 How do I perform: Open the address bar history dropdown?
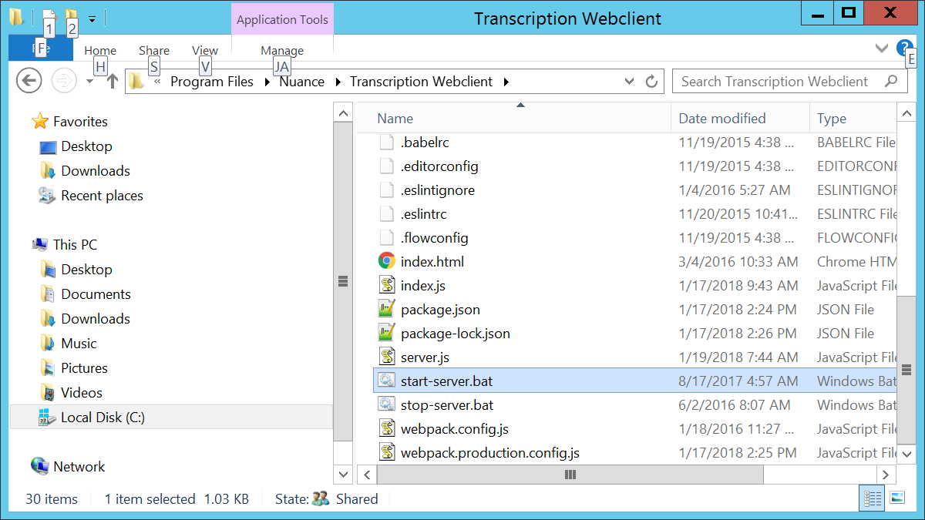pyautogui.click(x=630, y=82)
